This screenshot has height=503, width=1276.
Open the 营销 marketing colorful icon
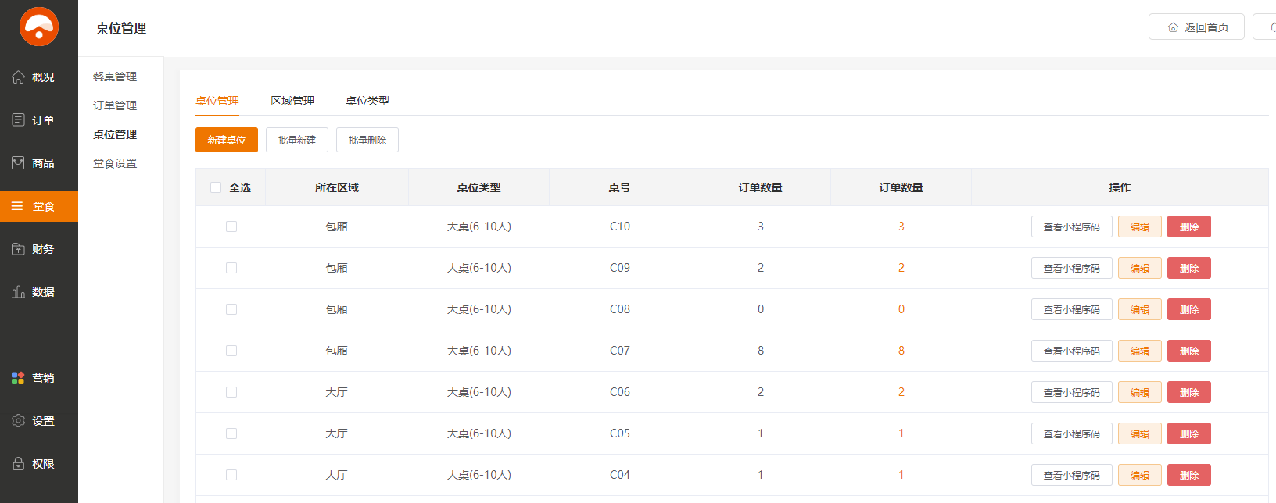19,378
